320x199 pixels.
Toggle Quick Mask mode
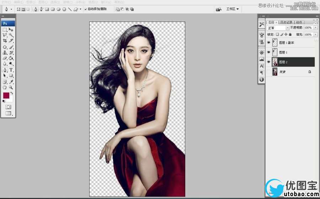[8, 107]
